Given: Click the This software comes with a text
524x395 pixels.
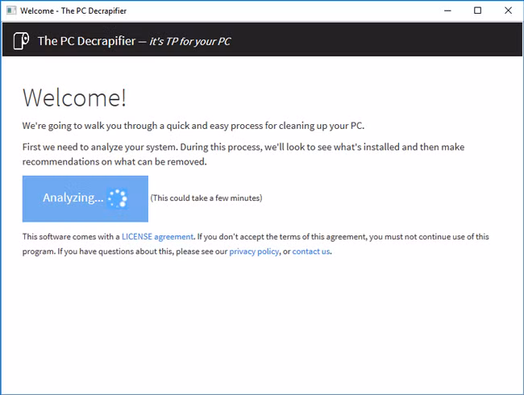Looking at the screenshot, I should (70, 237).
